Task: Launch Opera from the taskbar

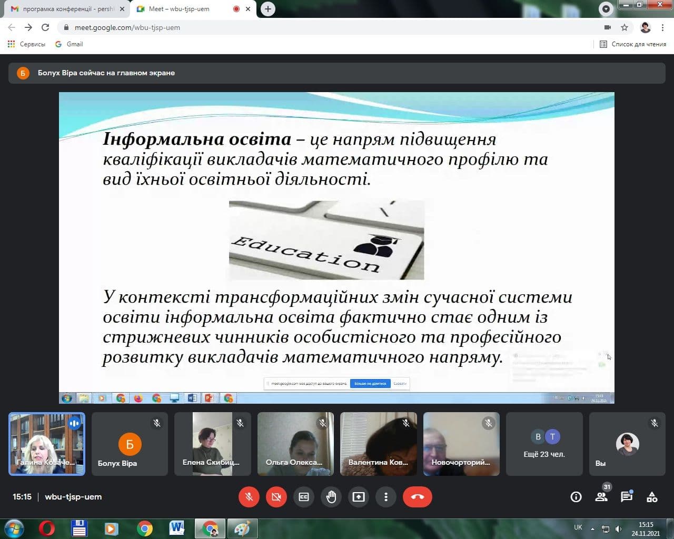Action: point(47,528)
